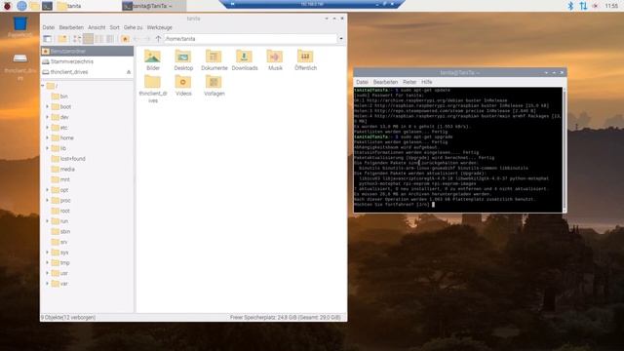
Task: Open the Dokumente folder
Action: click(214, 60)
